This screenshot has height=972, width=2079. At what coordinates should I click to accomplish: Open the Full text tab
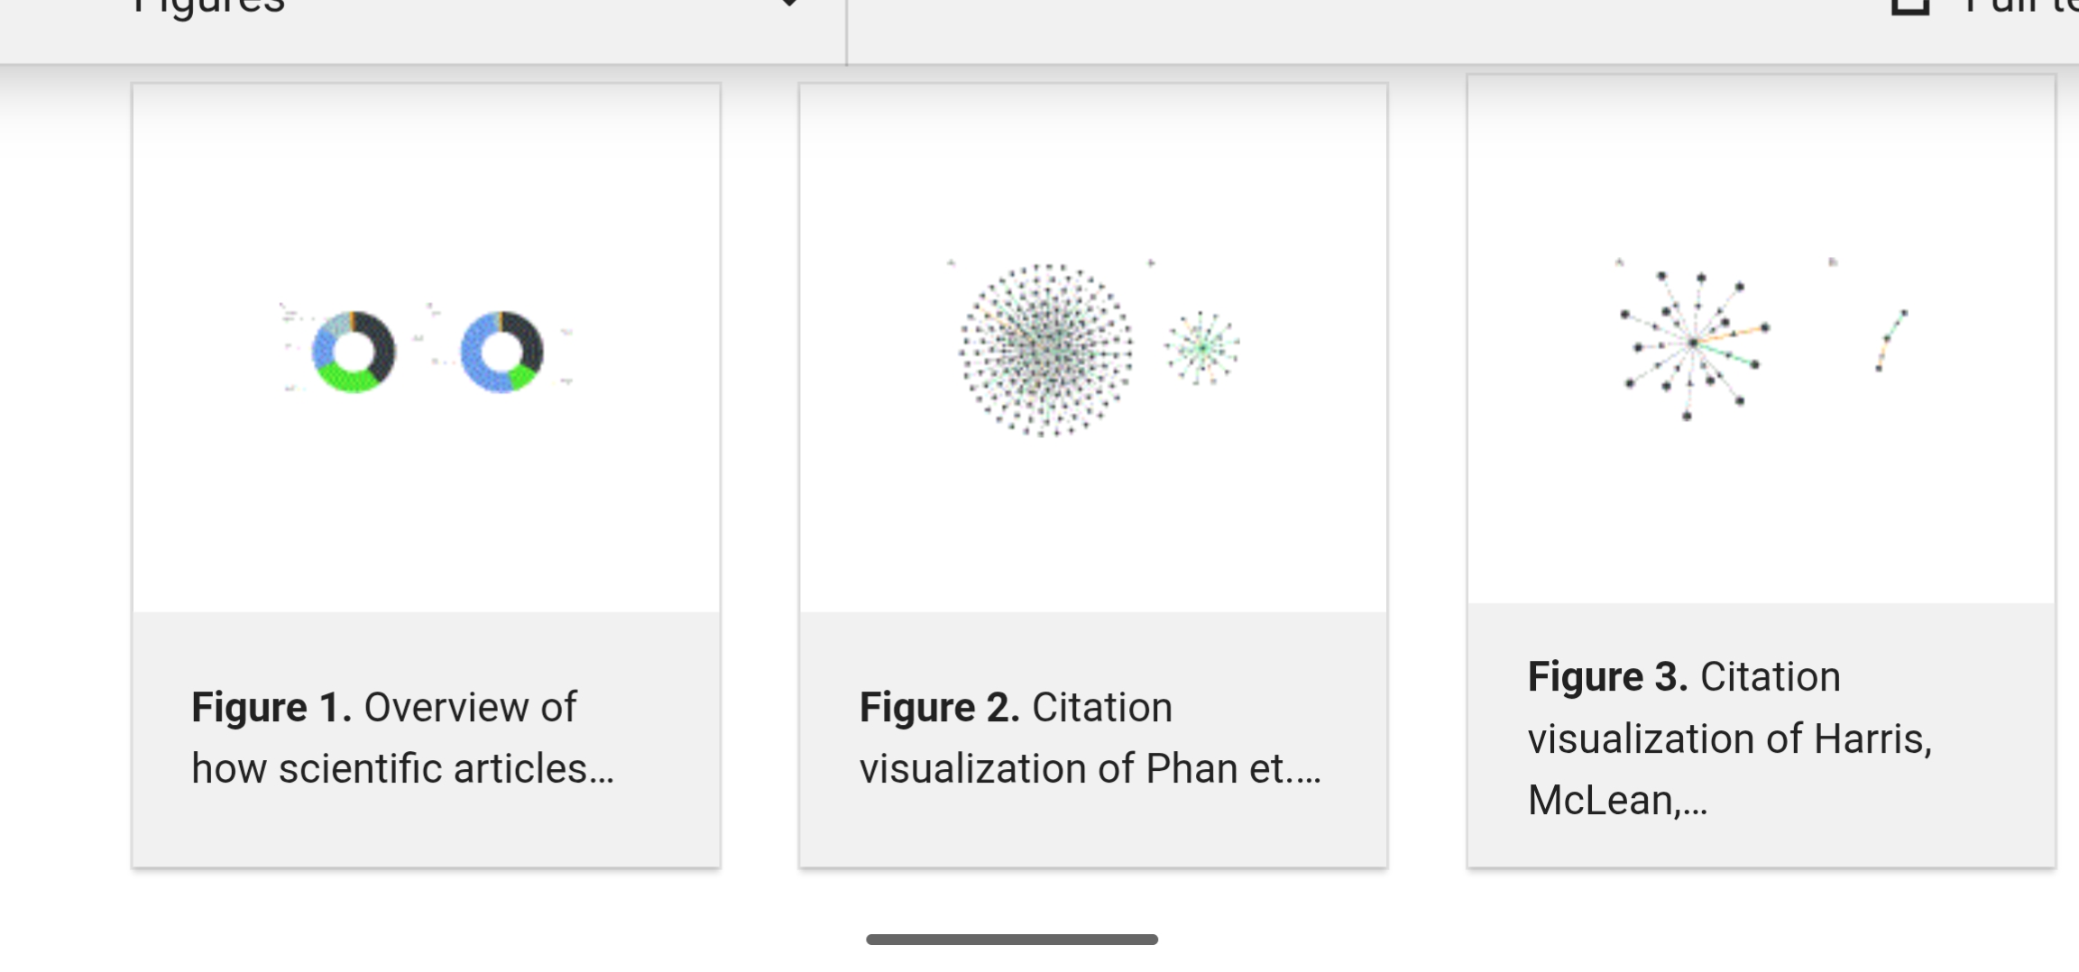tap(2020, 7)
